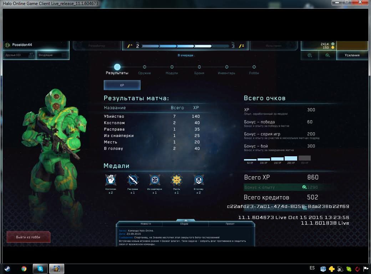Click the Бонус – серия игр entry
Viewport: 371px width, 274px height.
[x=281, y=135]
